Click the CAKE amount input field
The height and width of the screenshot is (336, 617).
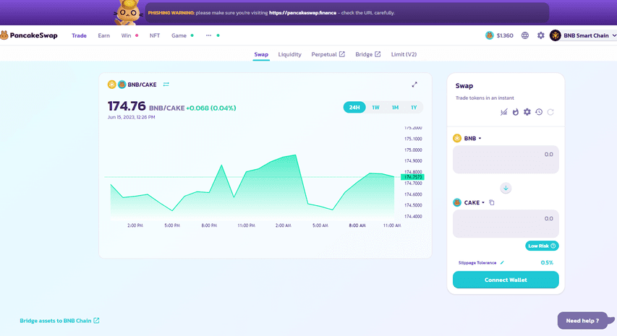506,223
